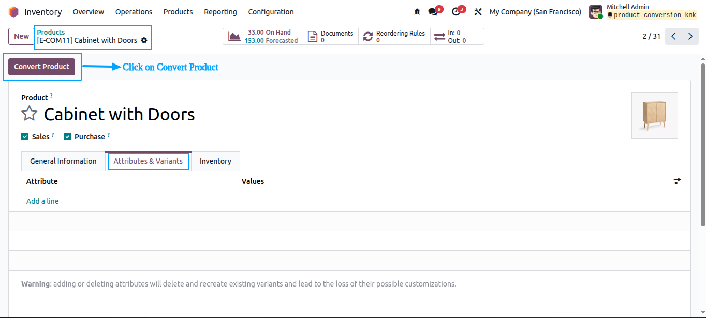Switch to the Attributes & Variants tab
This screenshot has width=706, height=318.
tap(148, 161)
